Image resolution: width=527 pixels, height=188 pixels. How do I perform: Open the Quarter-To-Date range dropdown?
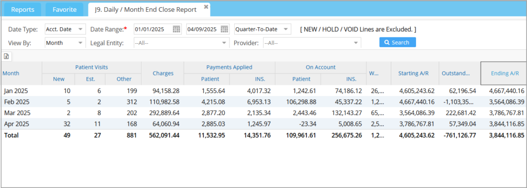(262, 29)
